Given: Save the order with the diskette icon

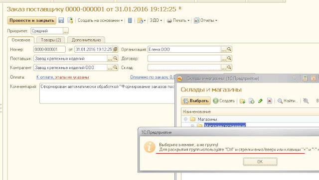Looking at the screenshot, I should pyautogui.click(x=61, y=20).
